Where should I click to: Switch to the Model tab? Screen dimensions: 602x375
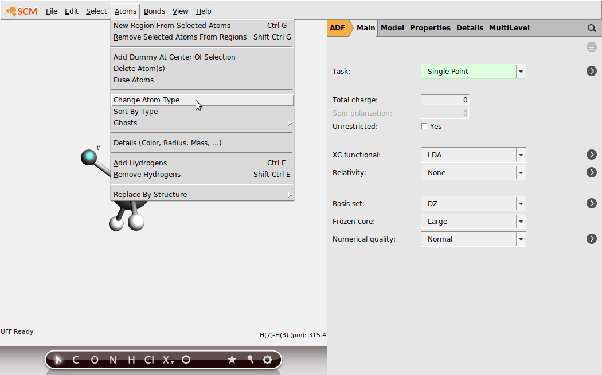tap(392, 28)
